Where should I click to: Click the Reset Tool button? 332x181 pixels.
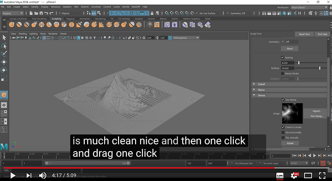tap(304, 34)
